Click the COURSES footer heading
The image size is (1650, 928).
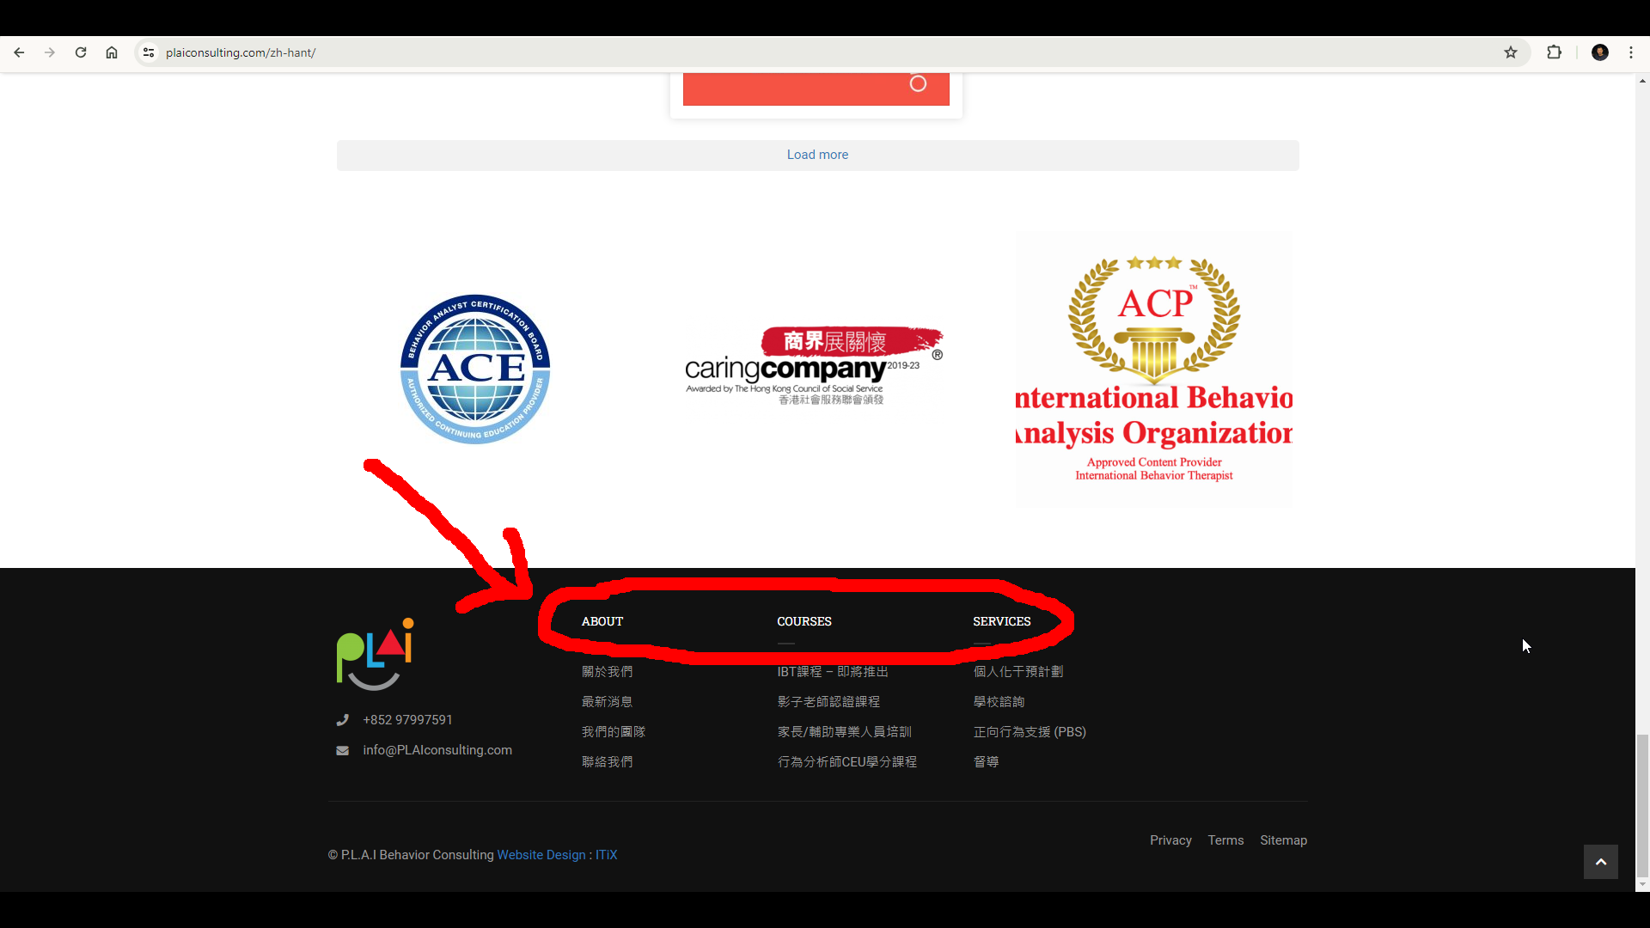pyautogui.click(x=804, y=621)
